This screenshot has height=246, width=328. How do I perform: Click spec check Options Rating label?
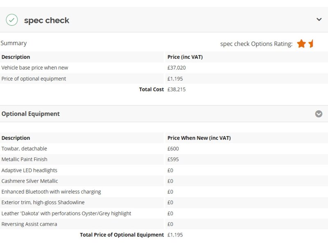click(x=256, y=44)
